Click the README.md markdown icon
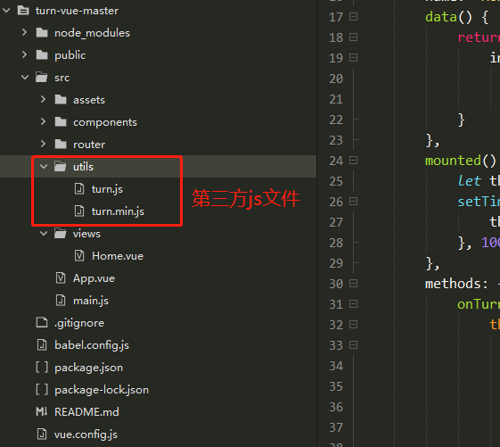The width and height of the screenshot is (500, 447). tap(42, 412)
